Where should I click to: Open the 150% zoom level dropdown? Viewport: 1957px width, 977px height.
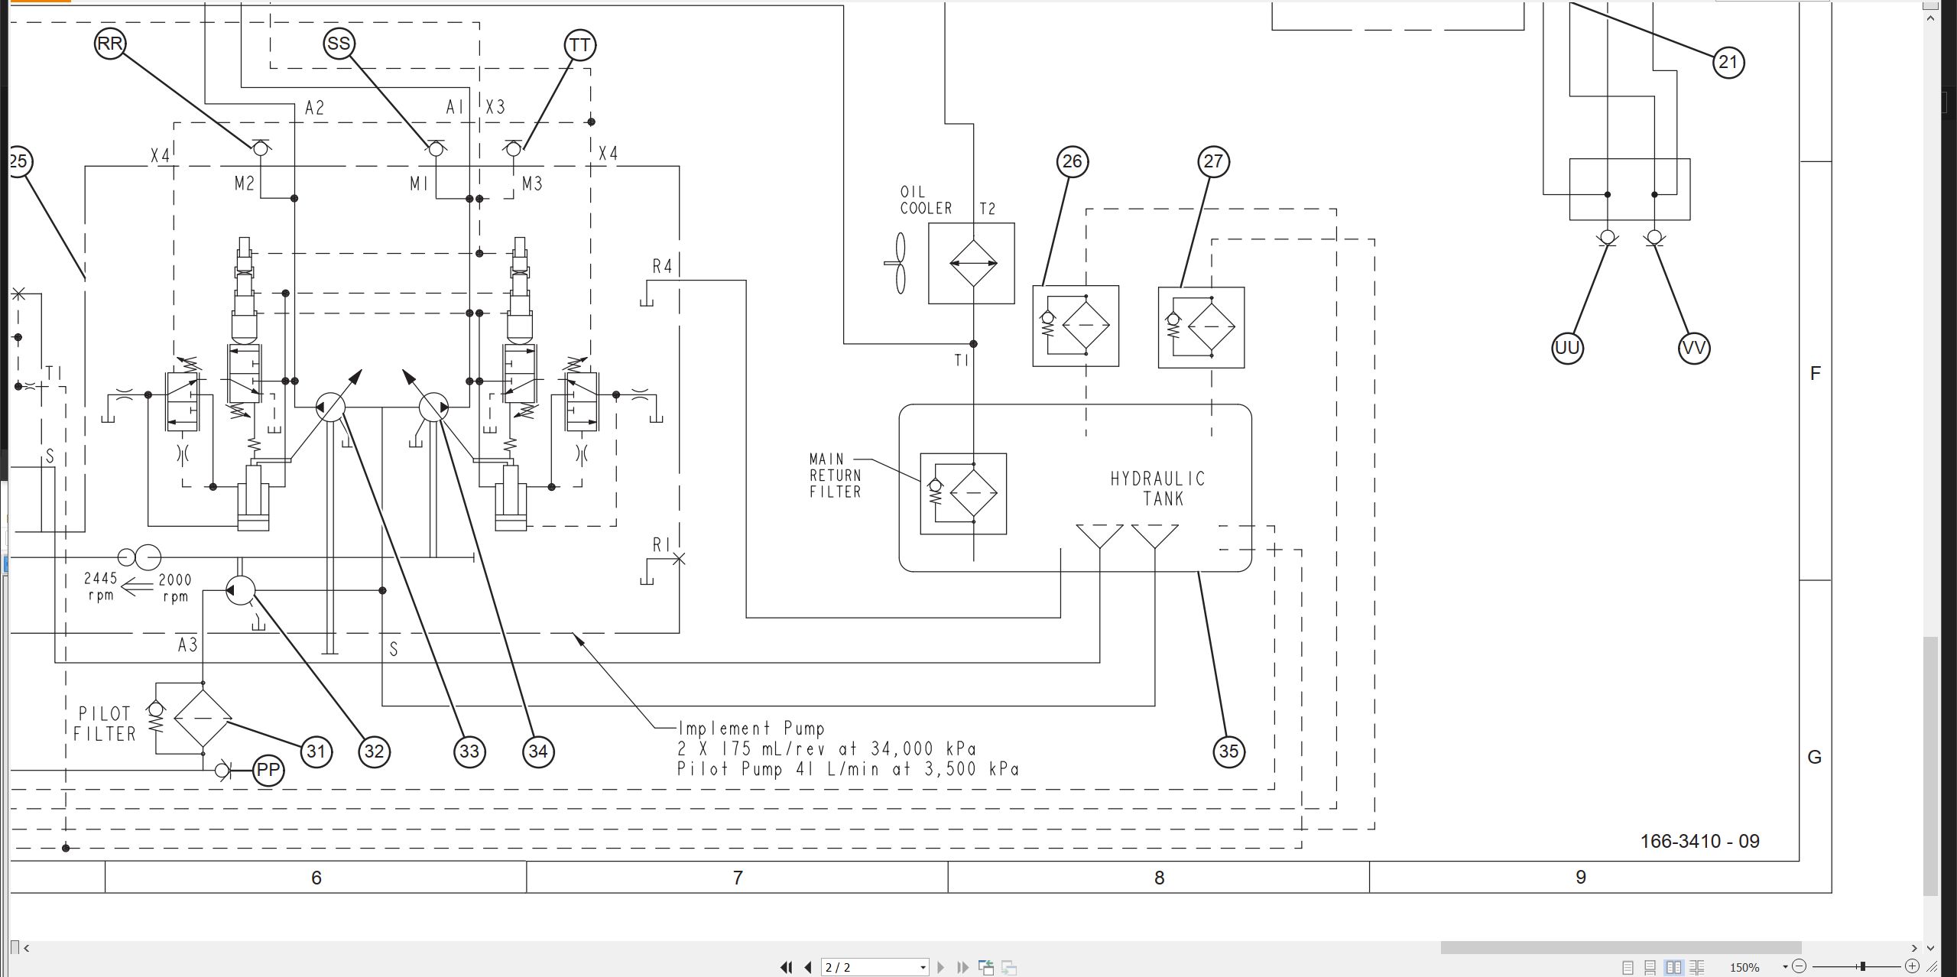(1786, 968)
